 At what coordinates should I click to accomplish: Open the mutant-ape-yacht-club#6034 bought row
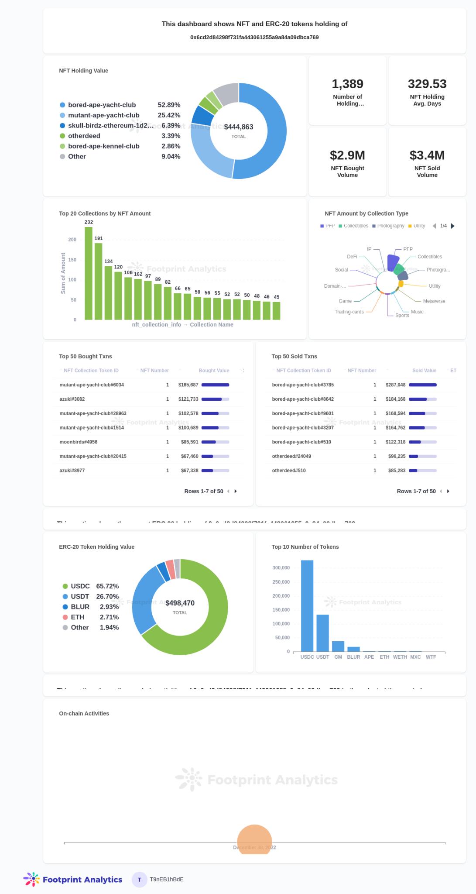click(92, 385)
